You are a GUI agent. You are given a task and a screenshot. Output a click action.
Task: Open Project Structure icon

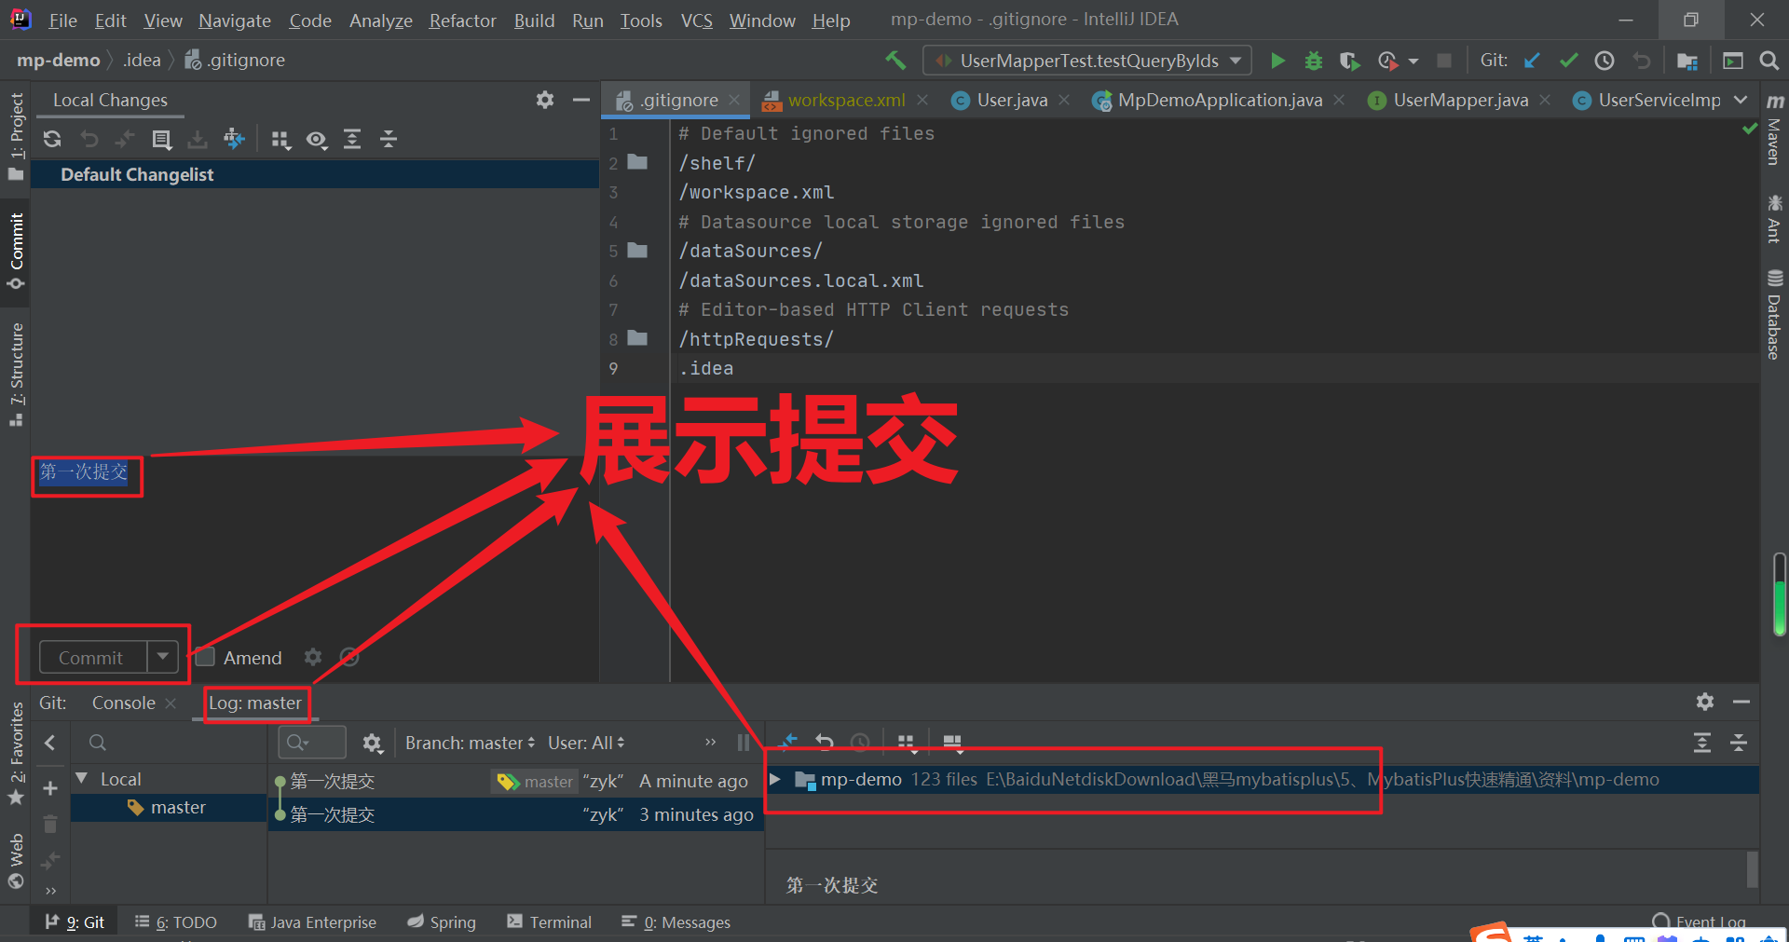[x=1687, y=61]
